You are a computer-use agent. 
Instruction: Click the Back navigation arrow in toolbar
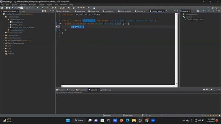point(84,8)
